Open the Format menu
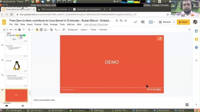The width and height of the screenshot is (200, 112). pyautogui.click(x=38, y=24)
